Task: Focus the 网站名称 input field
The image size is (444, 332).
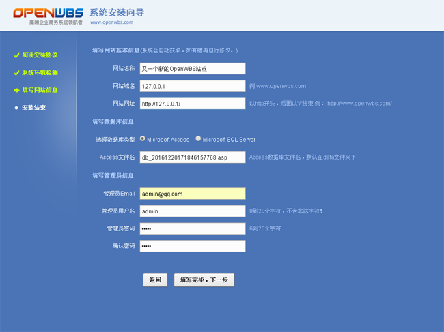Action: click(193, 69)
